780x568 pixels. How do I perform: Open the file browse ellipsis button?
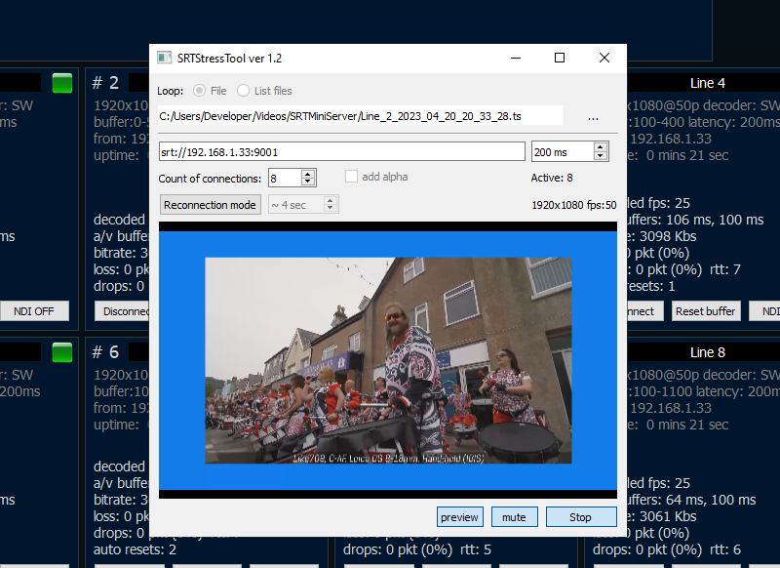593,117
